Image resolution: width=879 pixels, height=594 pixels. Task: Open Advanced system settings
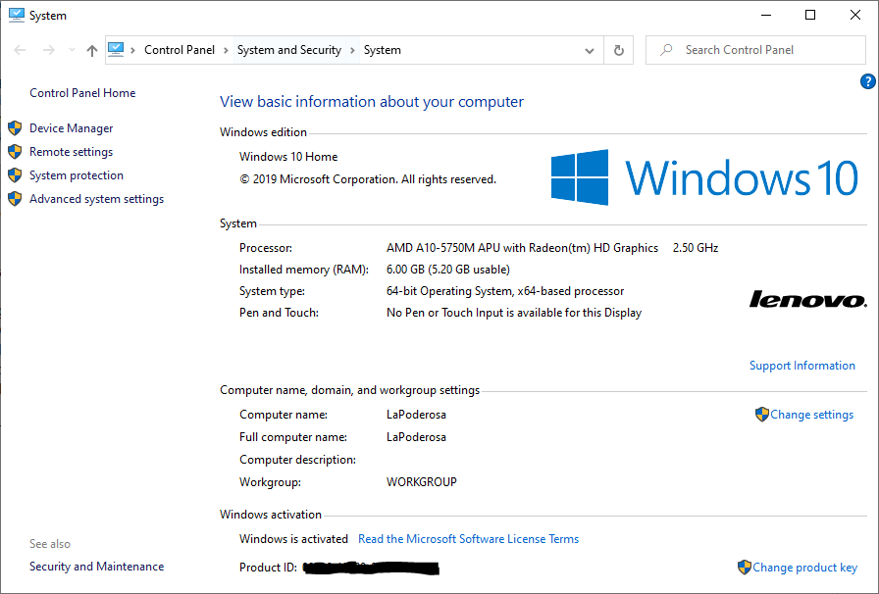click(96, 199)
